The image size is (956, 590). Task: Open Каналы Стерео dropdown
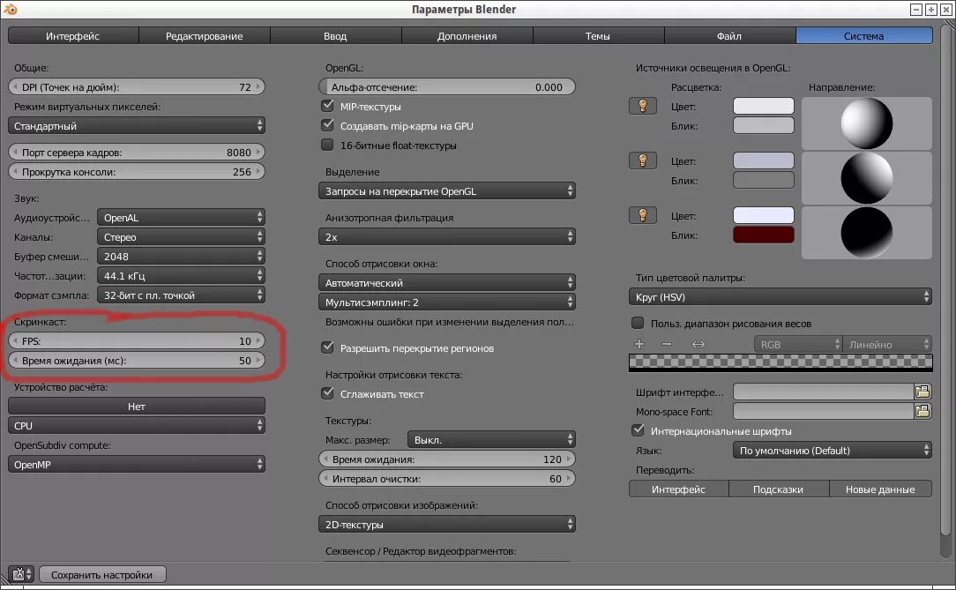click(181, 237)
